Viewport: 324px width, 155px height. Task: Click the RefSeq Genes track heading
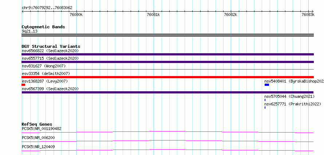(37, 124)
